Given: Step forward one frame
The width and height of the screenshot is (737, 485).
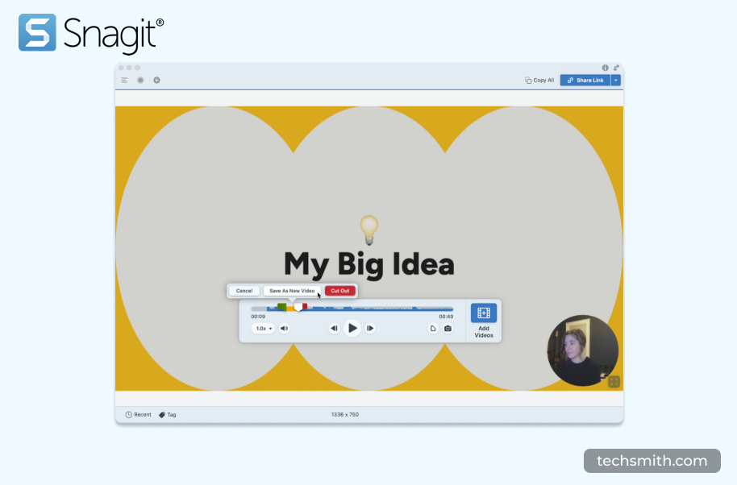Looking at the screenshot, I should click(370, 328).
